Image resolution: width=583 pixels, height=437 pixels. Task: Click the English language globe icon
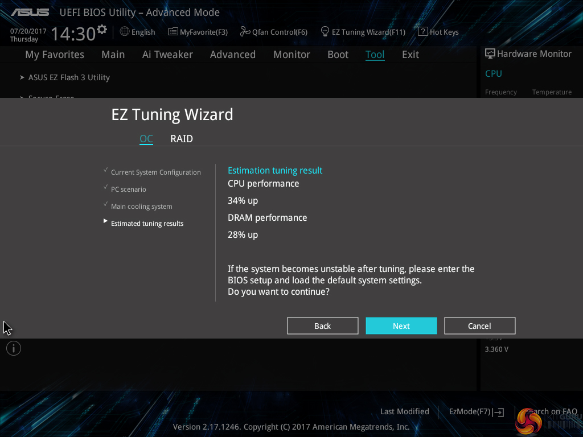click(x=125, y=32)
